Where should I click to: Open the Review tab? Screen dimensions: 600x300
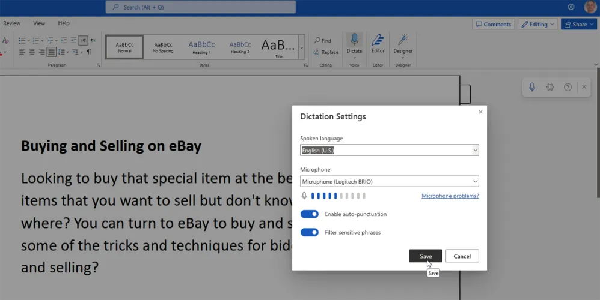[x=11, y=23]
